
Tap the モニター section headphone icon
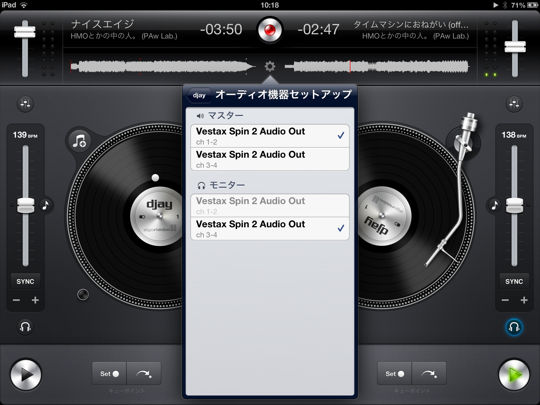[x=201, y=186]
